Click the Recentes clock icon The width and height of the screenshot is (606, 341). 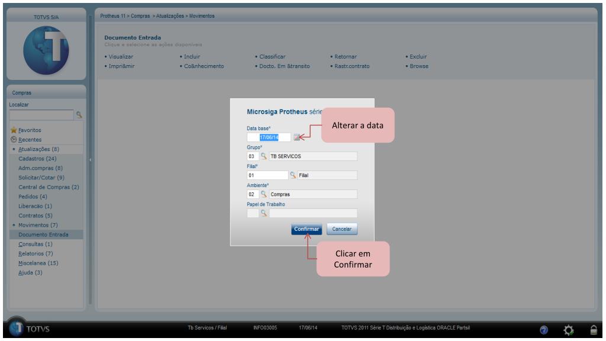[x=14, y=140]
